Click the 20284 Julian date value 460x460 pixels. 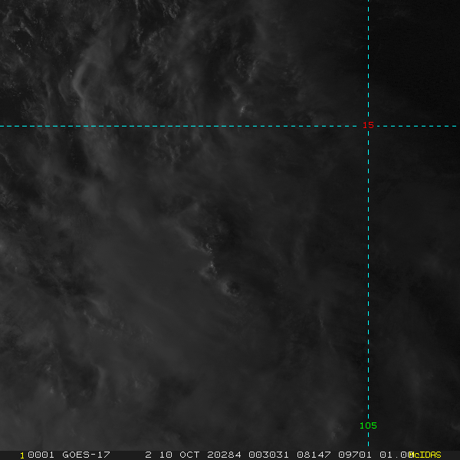[x=224, y=455]
